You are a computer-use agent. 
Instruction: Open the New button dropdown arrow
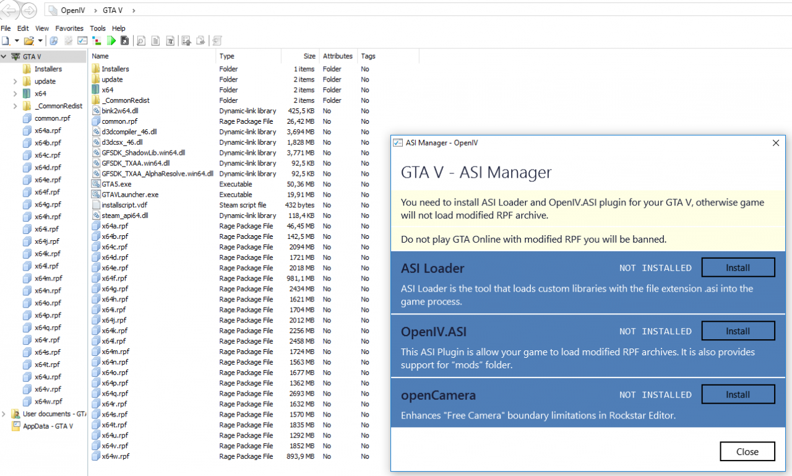pyautogui.click(x=17, y=41)
